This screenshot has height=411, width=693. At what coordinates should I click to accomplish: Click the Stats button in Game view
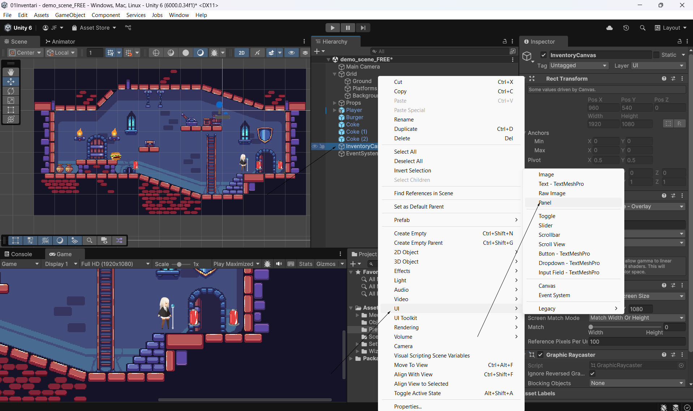tap(305, 264)
